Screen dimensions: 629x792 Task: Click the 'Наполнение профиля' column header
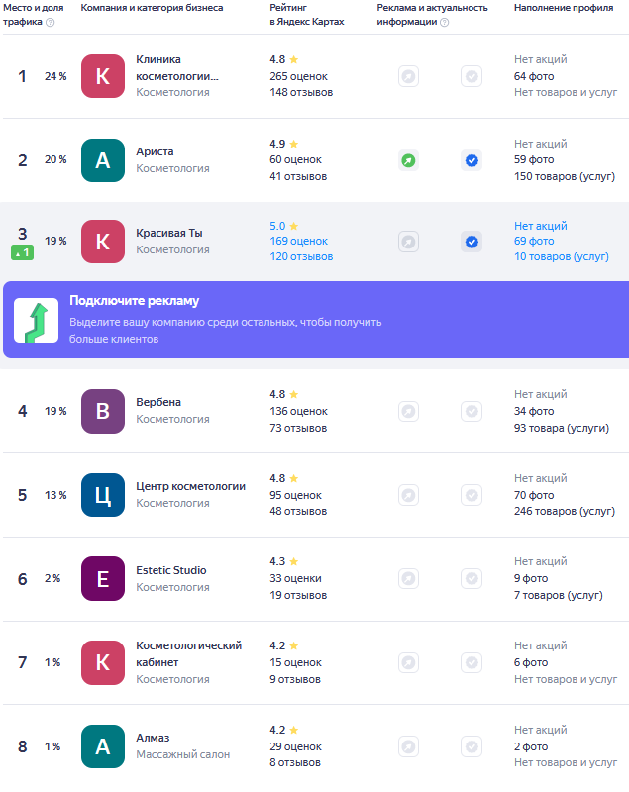564,8
